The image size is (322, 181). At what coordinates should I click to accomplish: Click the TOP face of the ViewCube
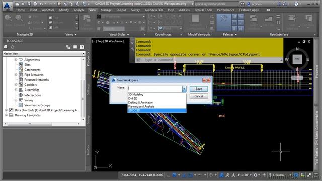pyautogui.click(x=297, y=59)
